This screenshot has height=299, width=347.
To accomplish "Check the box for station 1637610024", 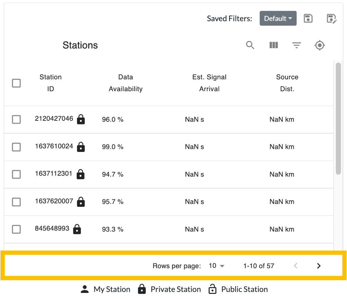I will click(16, 147).
